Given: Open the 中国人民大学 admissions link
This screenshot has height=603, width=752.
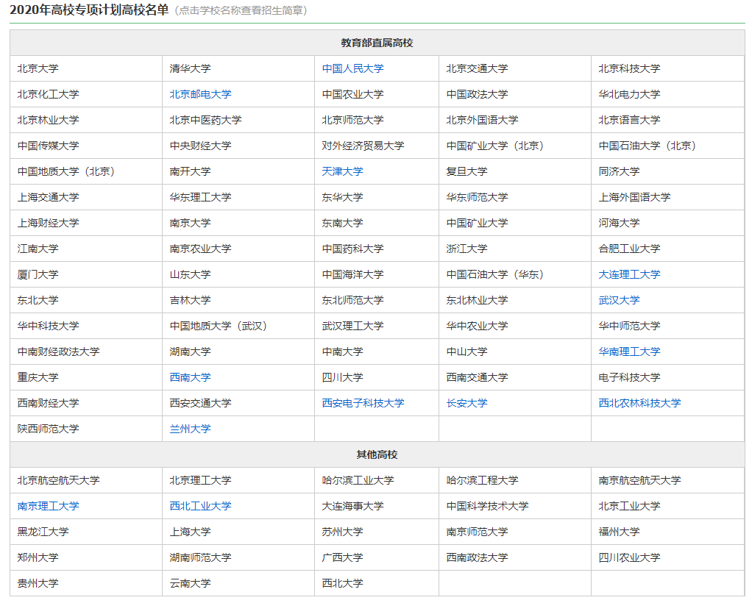Looking at the screenshot, I should (x=352, y=68).
